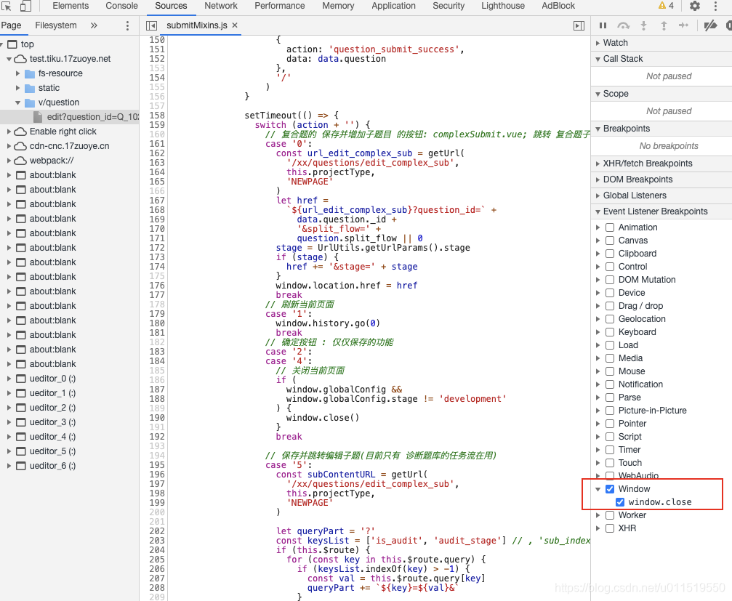732x601 pixels.
Task: Click the Step out of current function icon
Action: pos(663,25)
